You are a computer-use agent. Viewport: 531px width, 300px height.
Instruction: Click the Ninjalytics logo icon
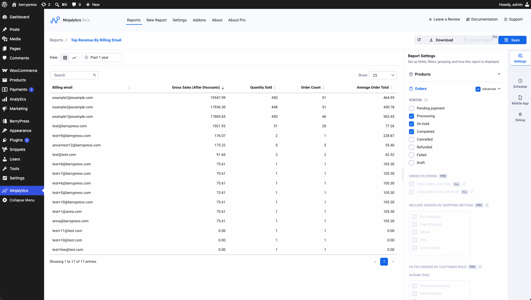(x=55, y=20)
